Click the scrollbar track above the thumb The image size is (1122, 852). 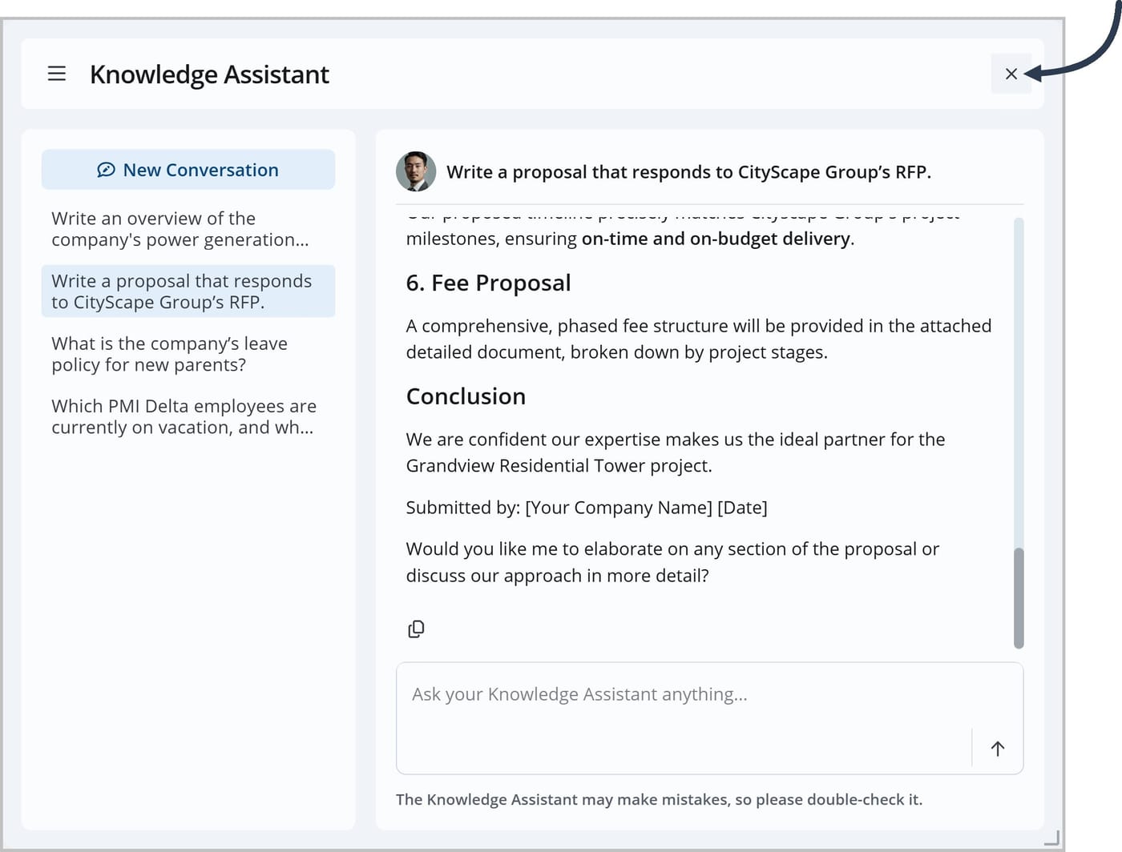[x=1019, y=383]
